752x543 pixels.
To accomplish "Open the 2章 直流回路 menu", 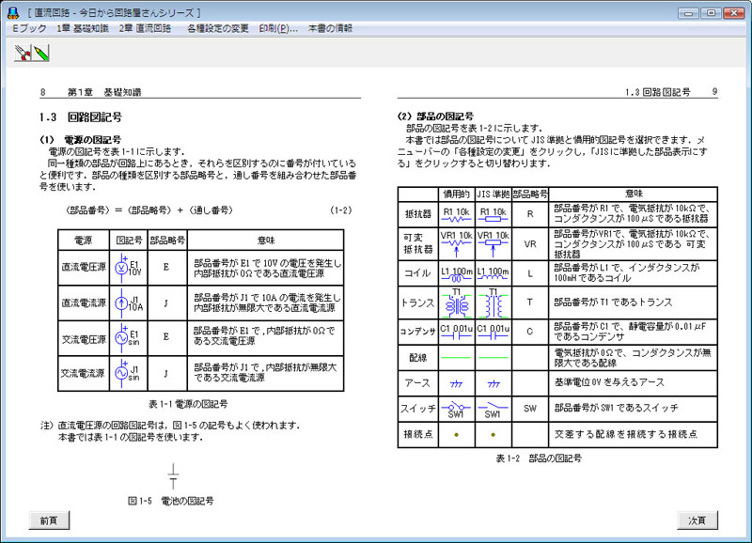I will pos(145,28).
